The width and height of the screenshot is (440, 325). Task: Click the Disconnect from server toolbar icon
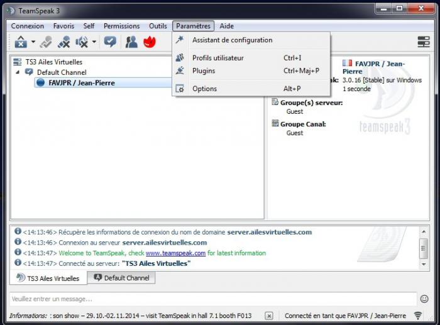[x=46, y=42]
